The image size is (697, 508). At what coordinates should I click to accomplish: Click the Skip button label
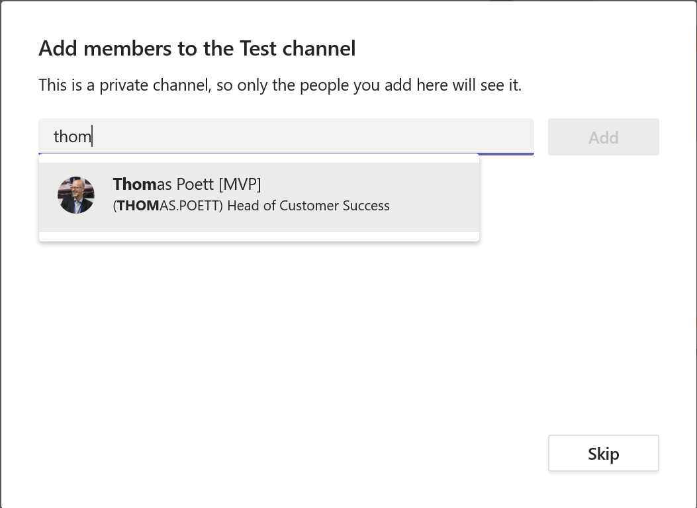click(x=603, y=453)
